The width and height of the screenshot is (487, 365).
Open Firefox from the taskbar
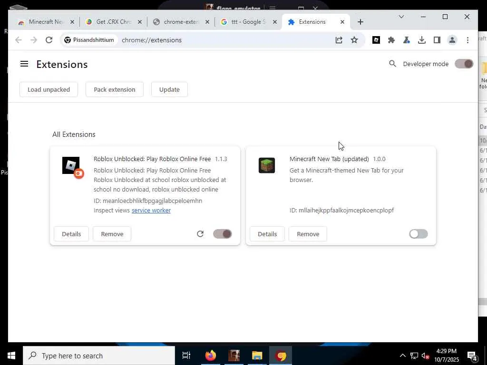click(210, 355)
